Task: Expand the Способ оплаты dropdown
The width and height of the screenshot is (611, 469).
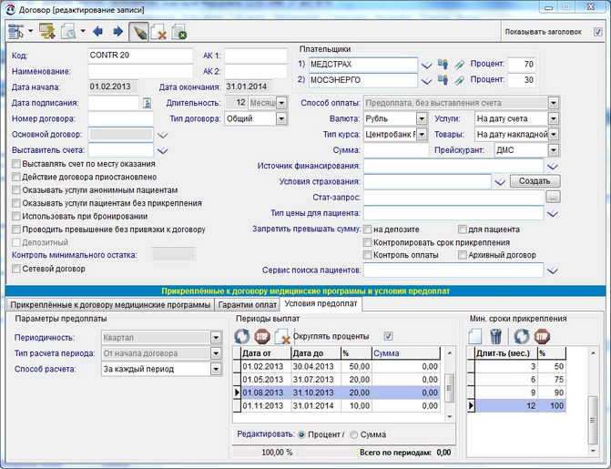Action: (553, 103)
